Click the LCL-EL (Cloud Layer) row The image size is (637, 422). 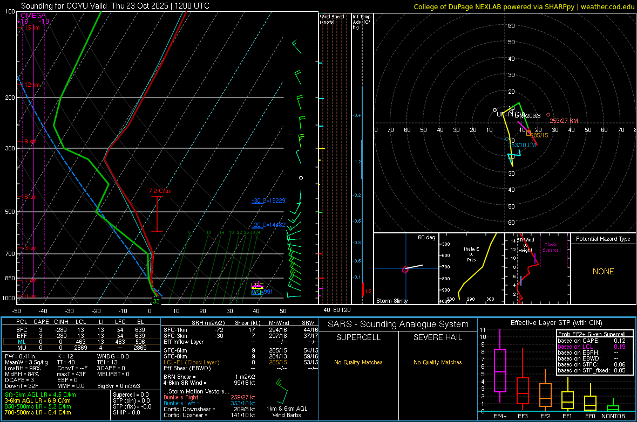tap(241, 362)
